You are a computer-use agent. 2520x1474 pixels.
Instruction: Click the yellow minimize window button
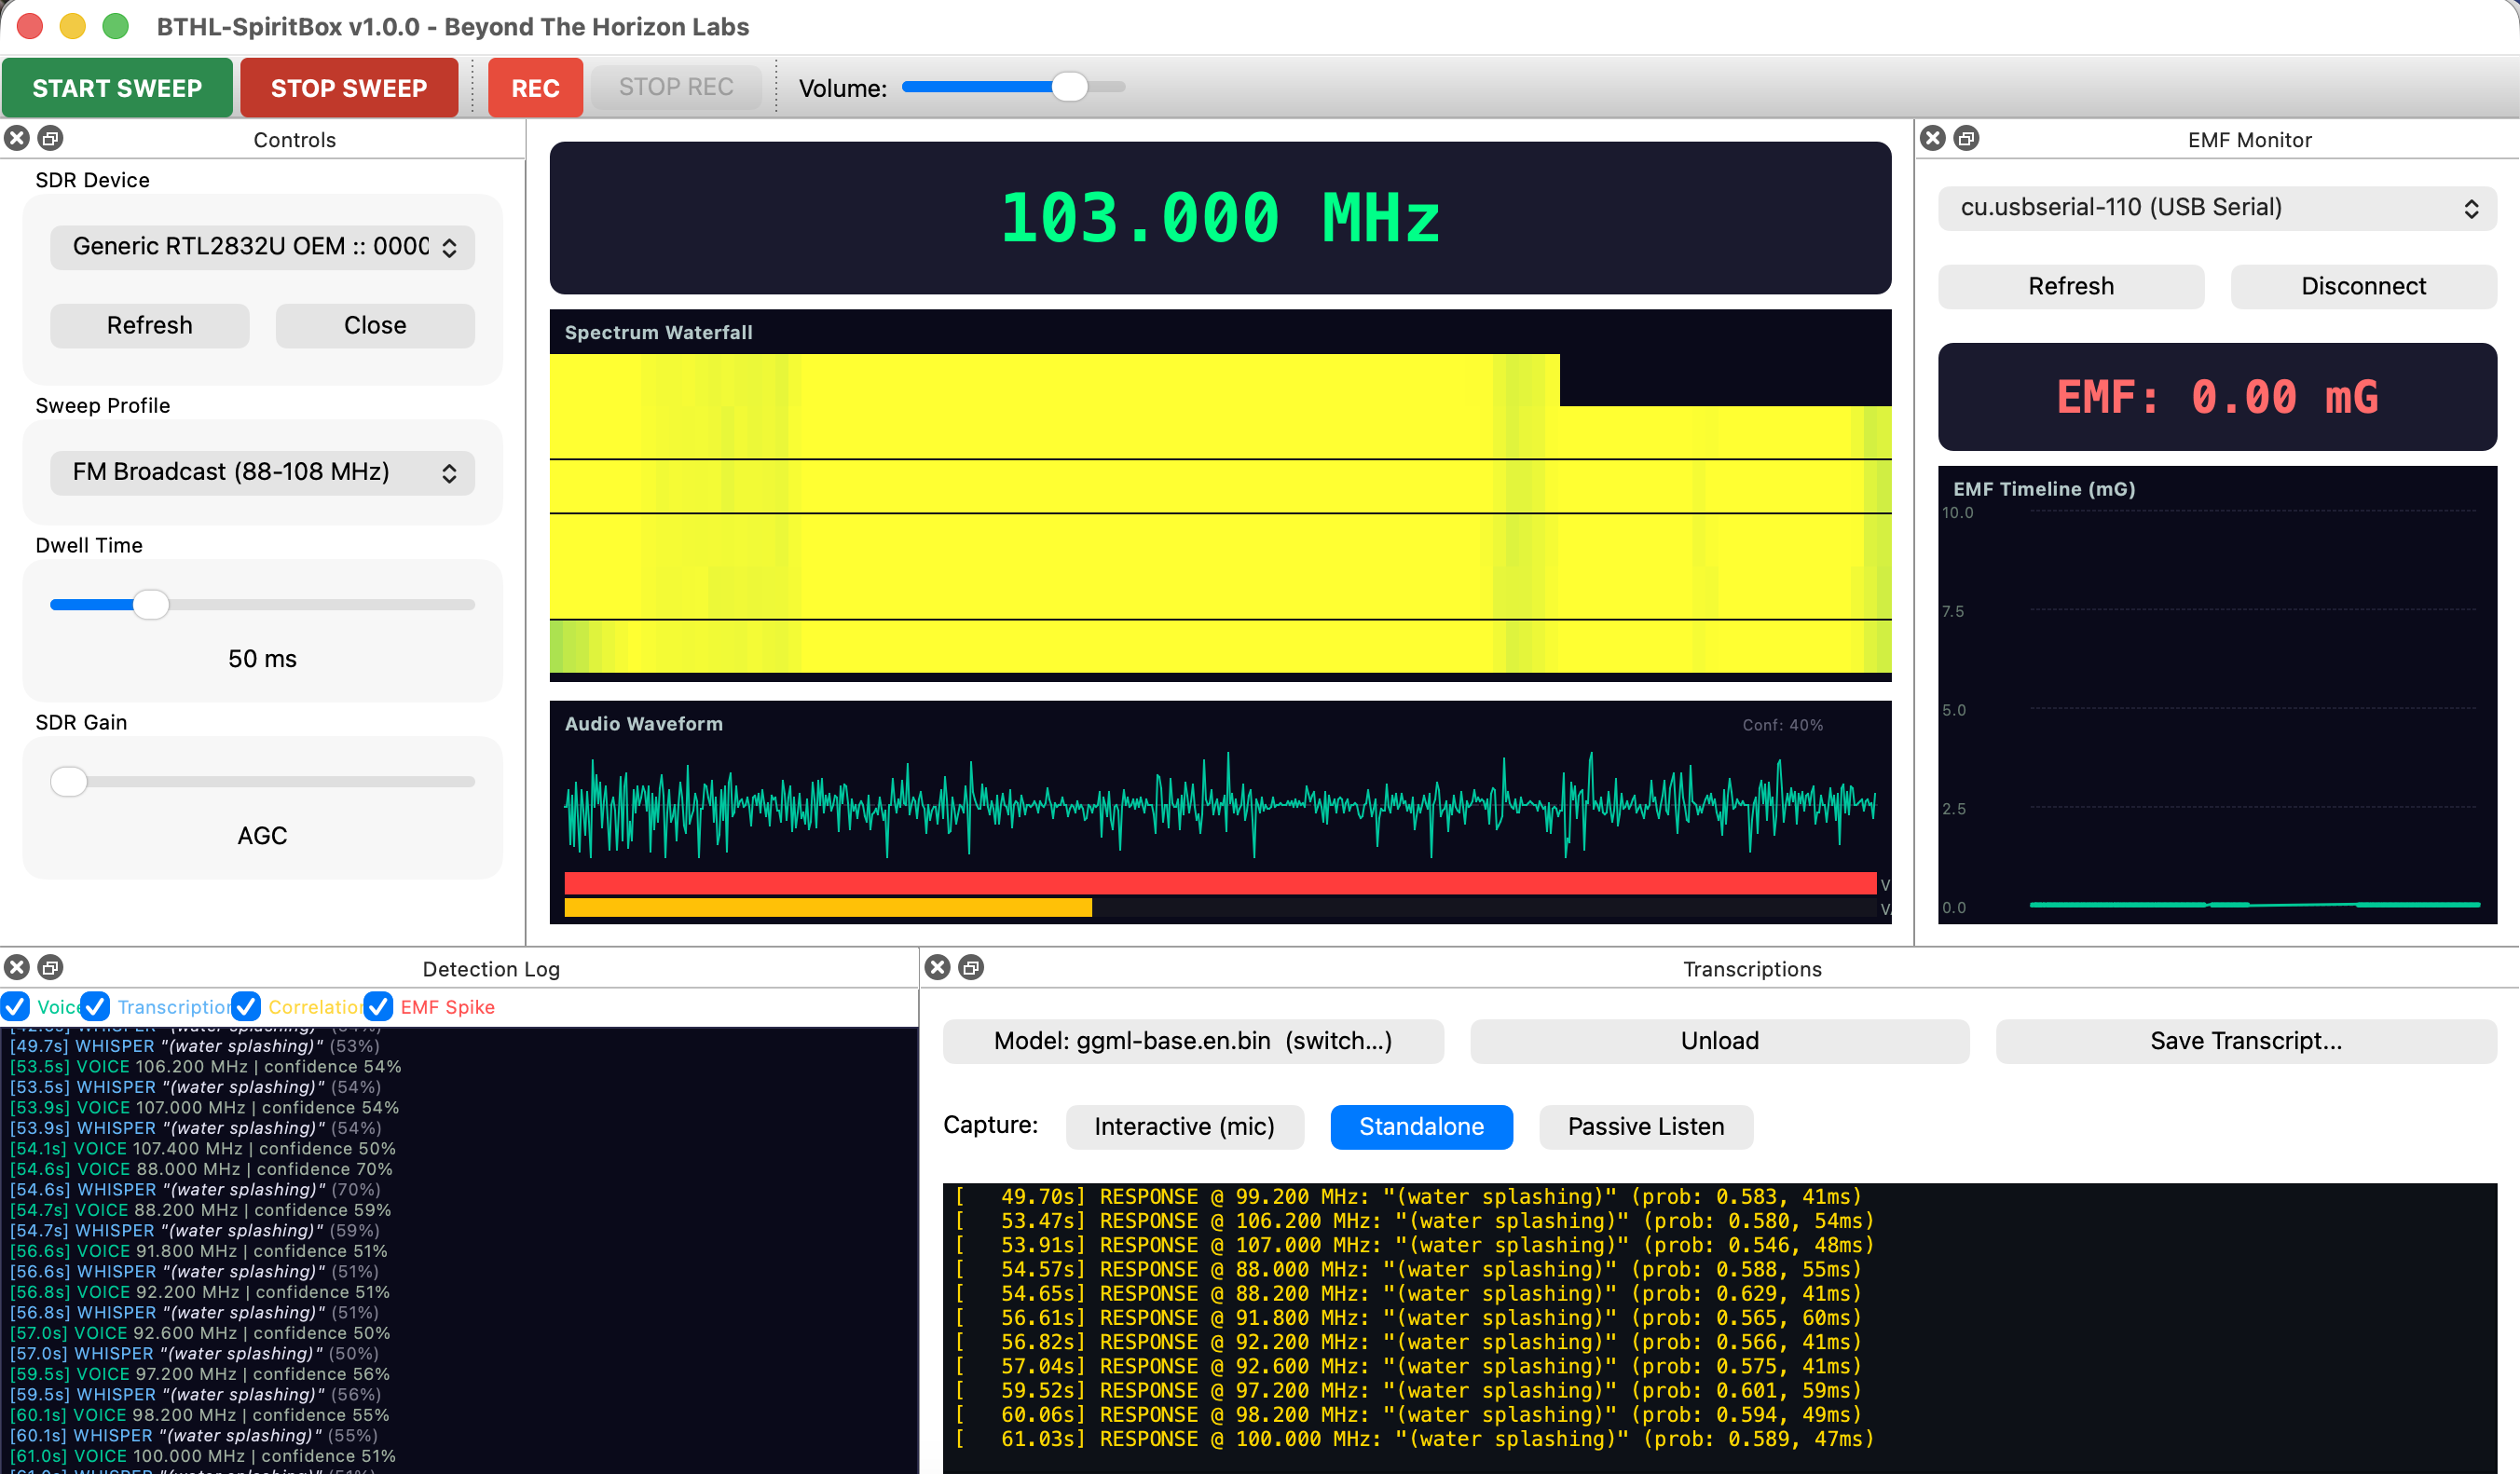point(73,26)
